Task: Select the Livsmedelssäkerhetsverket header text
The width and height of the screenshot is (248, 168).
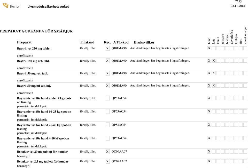Action: (x=48, y=7)
